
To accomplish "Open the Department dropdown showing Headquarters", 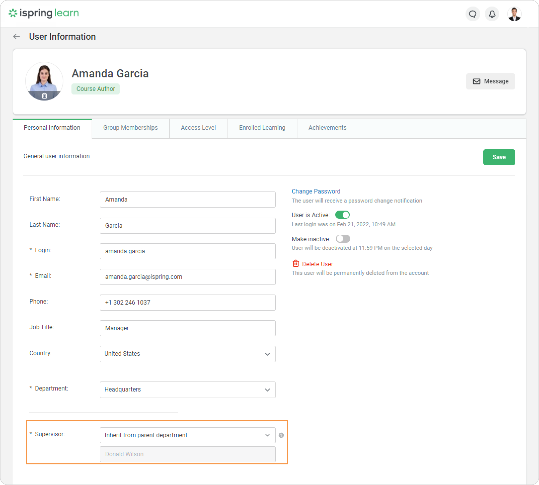I will [x=187, y=390].
